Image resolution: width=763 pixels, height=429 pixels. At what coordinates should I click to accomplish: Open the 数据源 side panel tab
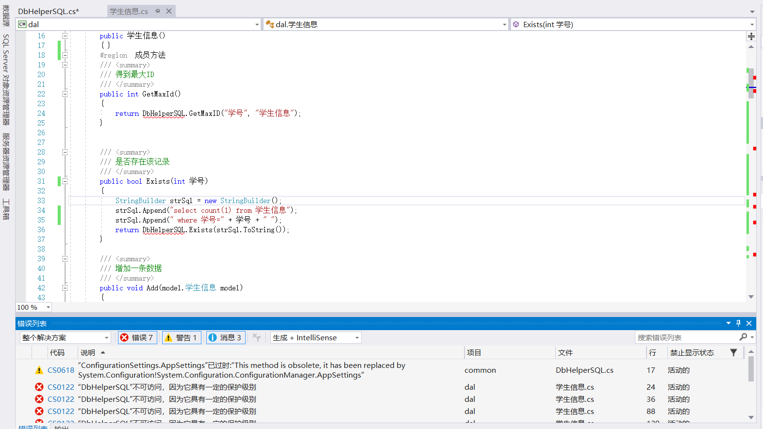click(x=6, y=16)
